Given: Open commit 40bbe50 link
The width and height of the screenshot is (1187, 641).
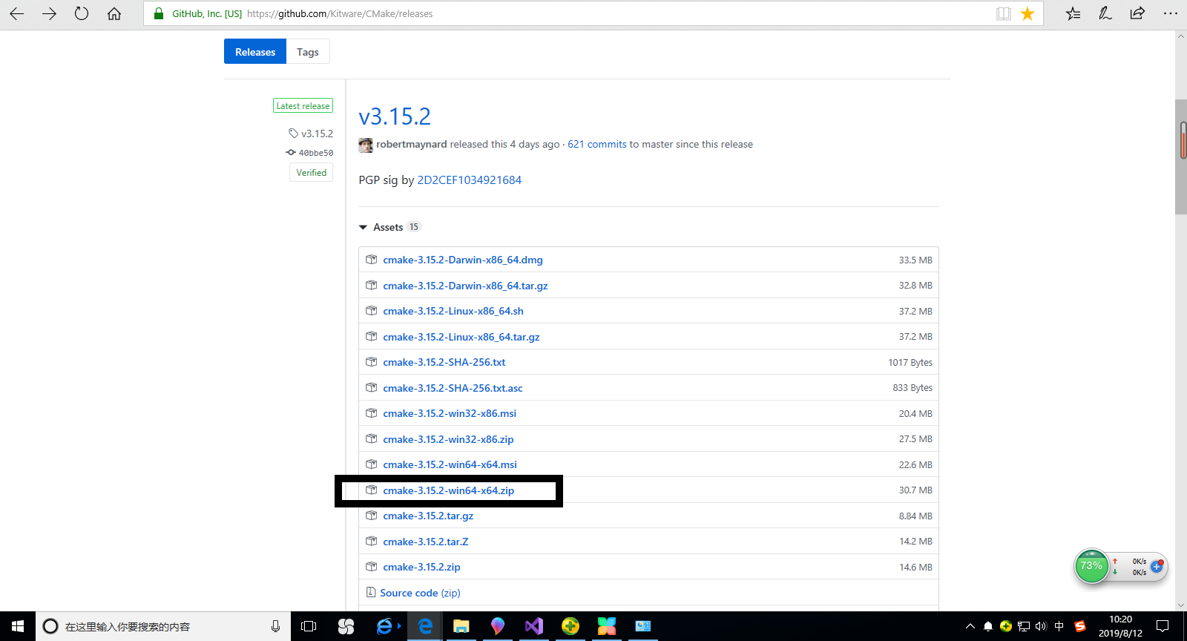Looking at the screenshot, I should (x=316, y=153).
